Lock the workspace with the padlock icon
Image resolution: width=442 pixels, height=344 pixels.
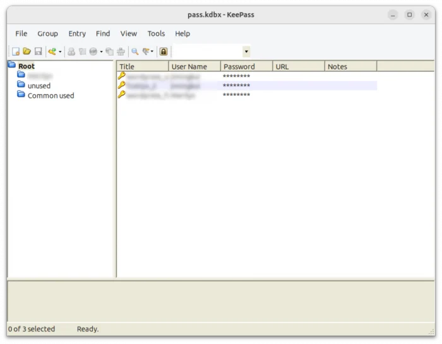(164, 52)
